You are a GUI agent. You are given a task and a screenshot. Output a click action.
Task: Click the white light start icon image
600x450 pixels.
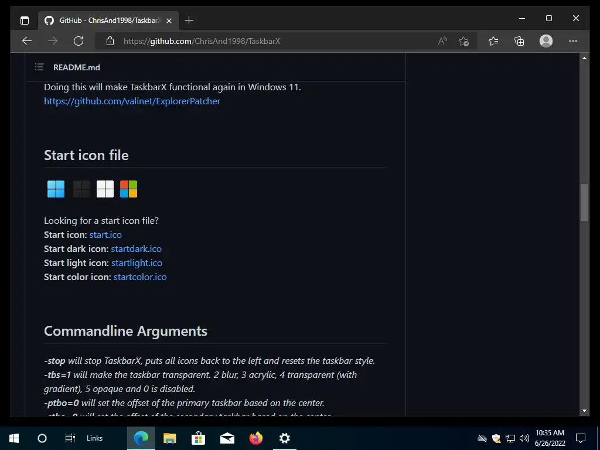105,189
